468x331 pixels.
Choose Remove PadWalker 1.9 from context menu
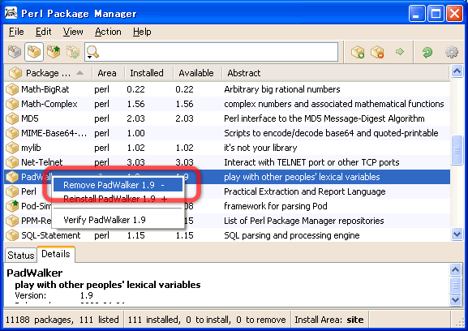(x=118, y=185)
